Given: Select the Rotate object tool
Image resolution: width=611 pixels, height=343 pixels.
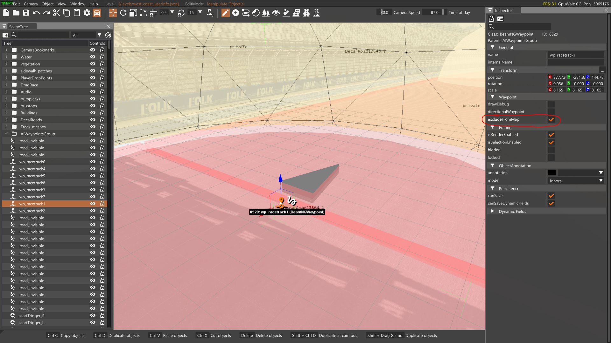Looking at the screenshot, I should coord(123,13).
